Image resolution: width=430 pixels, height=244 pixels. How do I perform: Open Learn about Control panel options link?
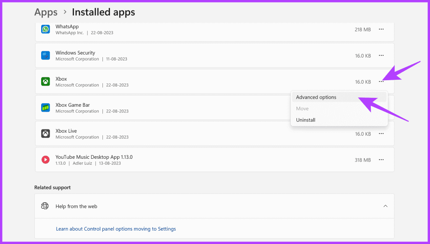click(x=116, y=228)
